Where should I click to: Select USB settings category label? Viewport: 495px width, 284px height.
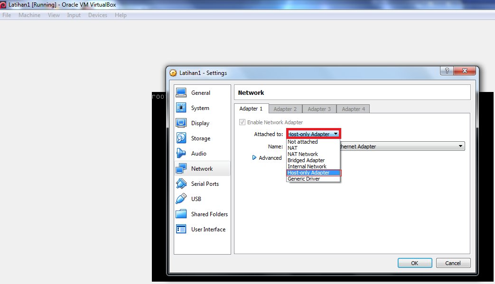pos(196,199)
